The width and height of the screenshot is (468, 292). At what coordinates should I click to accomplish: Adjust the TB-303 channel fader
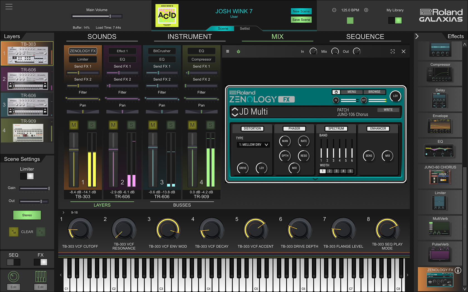point(74,150)
